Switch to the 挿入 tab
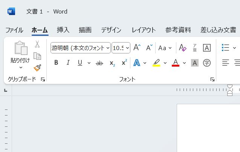Viewport: 240px width, 152px height. tap(63, 30)
